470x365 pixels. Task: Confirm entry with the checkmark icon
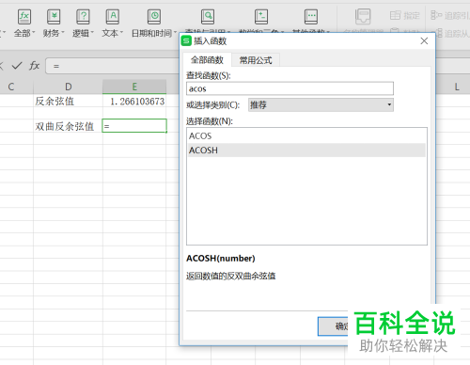click(x=17, y=66)
